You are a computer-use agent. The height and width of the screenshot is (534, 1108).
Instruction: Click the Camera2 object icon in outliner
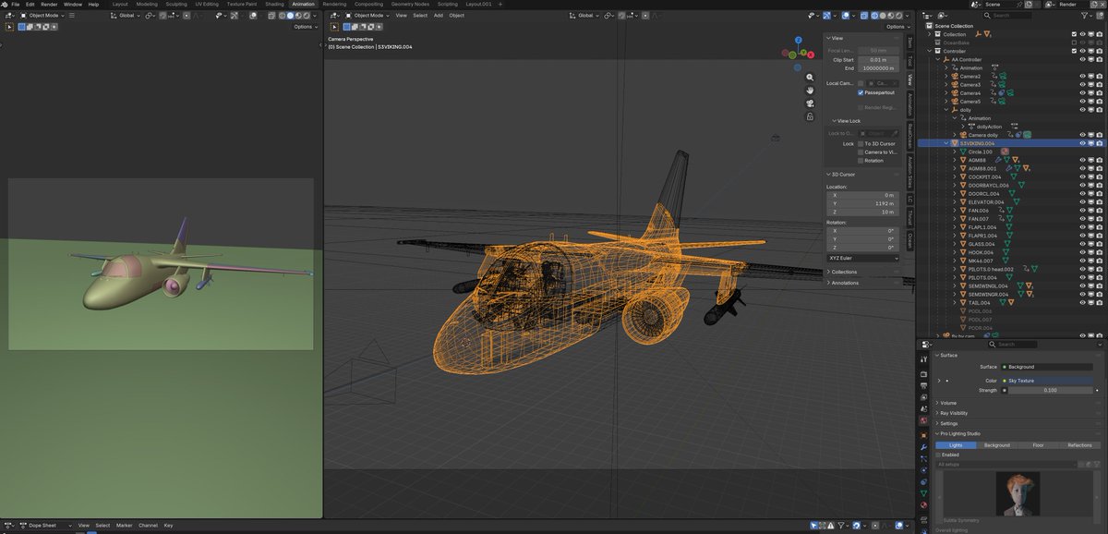pos(956,77)
